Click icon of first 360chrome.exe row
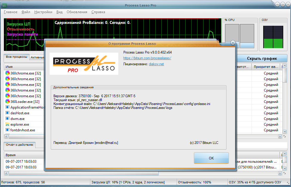Screen dimensions: 291x187 coord(7,73)
